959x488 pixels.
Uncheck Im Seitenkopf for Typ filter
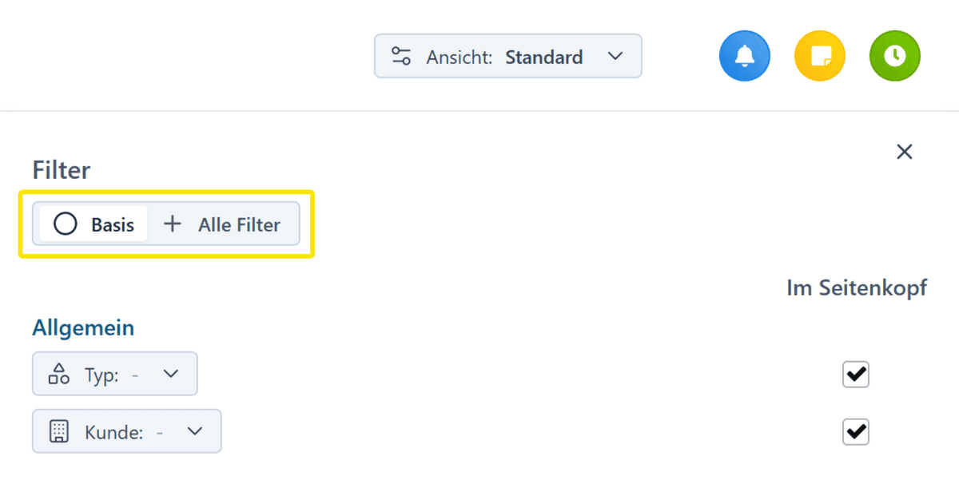[856, 374]
